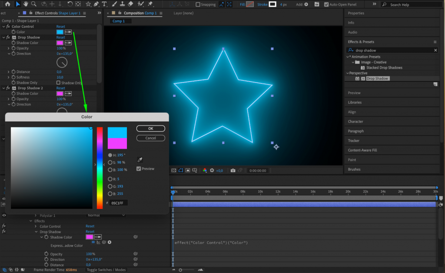The width and height of the screenshot is (445, 273).
Task: Toggle the Preview checkbox in the Color dialog
Action: click(139, 169)
